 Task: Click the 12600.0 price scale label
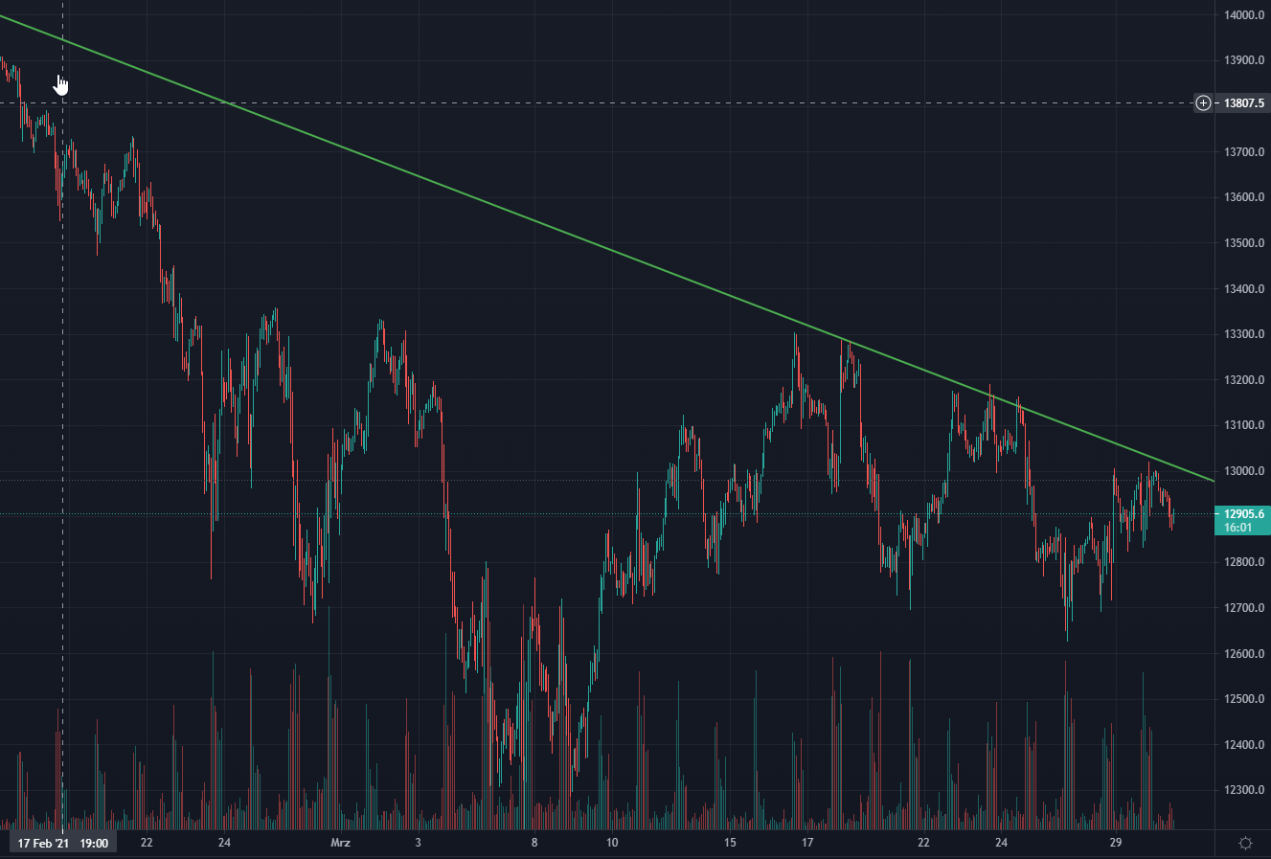[1244, 654]
